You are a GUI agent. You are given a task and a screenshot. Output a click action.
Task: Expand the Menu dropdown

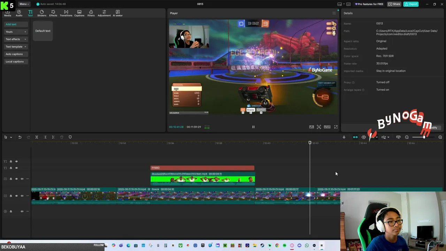(24, 4)
